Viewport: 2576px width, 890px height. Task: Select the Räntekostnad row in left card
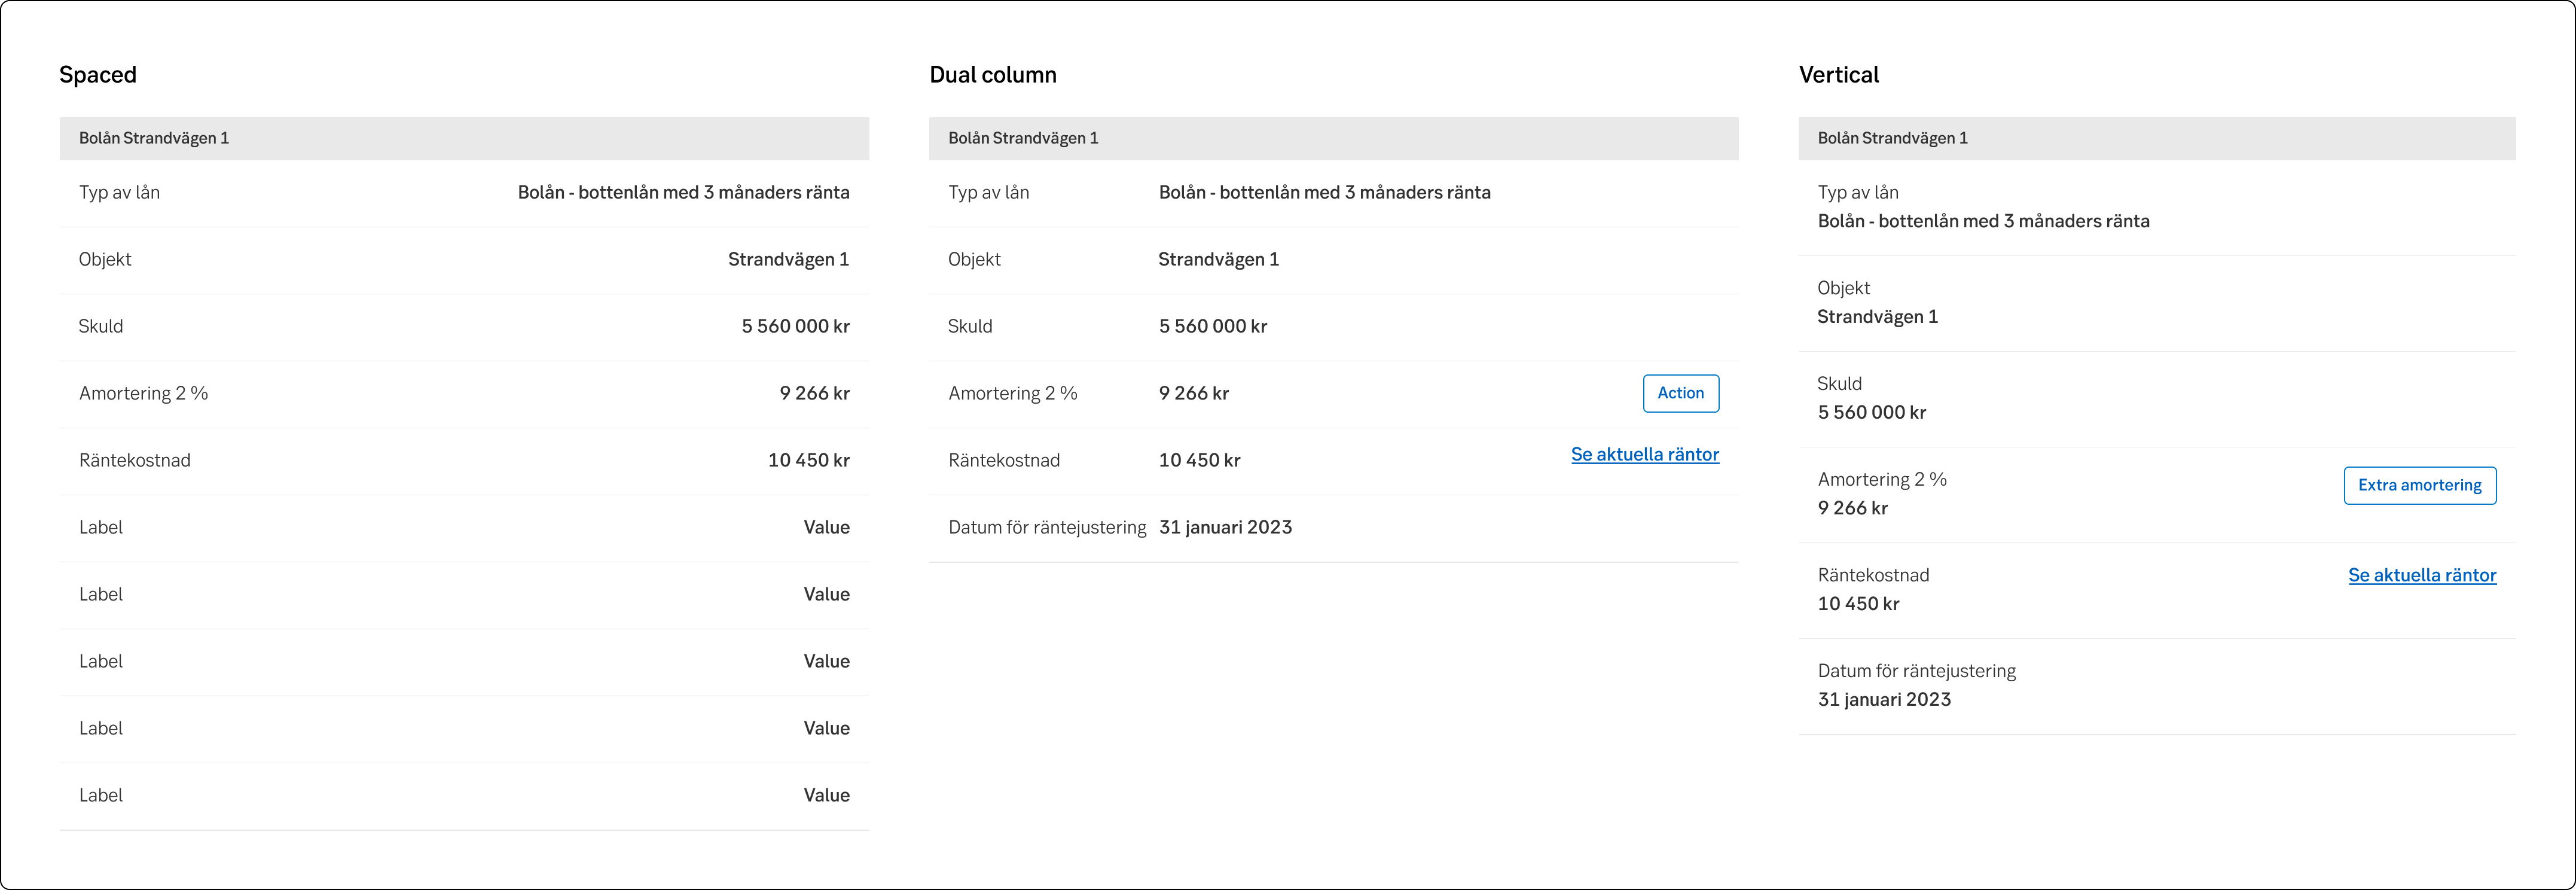coord(135,460)
